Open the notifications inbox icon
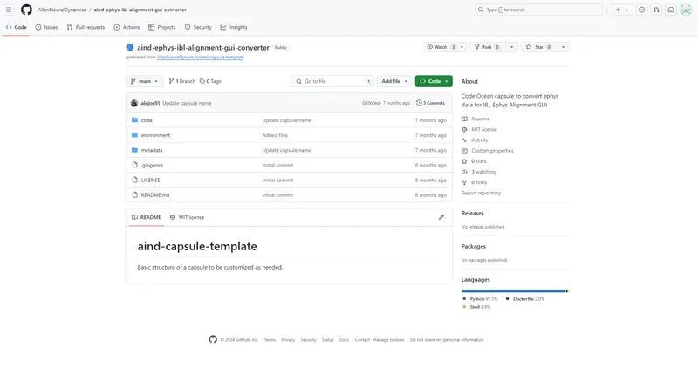The width and height of the screenshot is (698, 389). [x=671, y=10]
